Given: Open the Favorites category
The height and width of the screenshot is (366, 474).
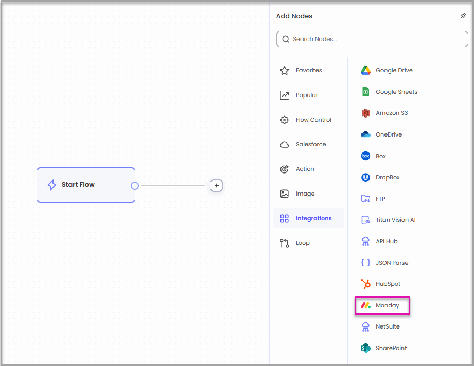Looking at the screenshot, I should [308, 70].
